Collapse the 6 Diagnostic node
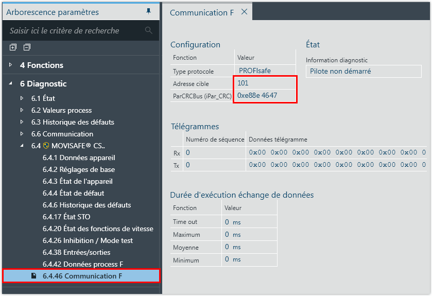The width and height of the screenshot is (432, 296). [x=10, y=83]
